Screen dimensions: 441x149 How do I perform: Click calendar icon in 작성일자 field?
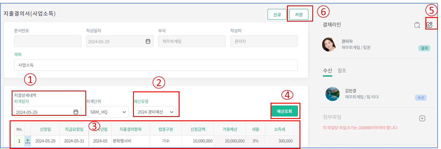click(x=148, y=41)
